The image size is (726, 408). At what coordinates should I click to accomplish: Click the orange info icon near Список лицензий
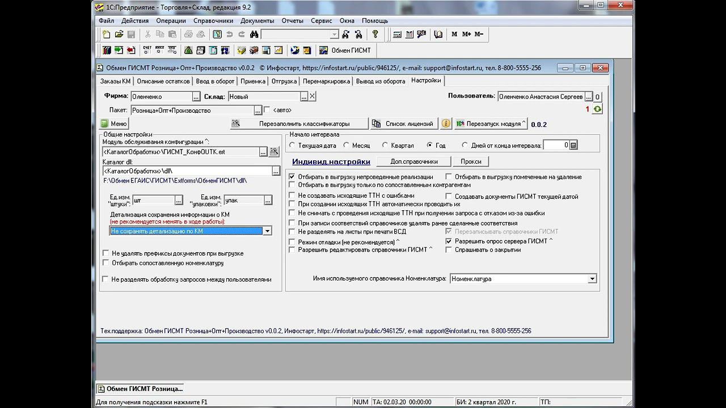tap(446, 124)
